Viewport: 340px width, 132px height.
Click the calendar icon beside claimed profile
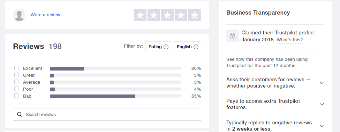click(233, 36)
